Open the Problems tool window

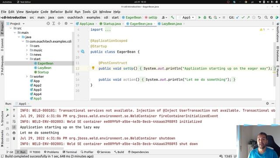pyautogui.click(x=51, y=152)
